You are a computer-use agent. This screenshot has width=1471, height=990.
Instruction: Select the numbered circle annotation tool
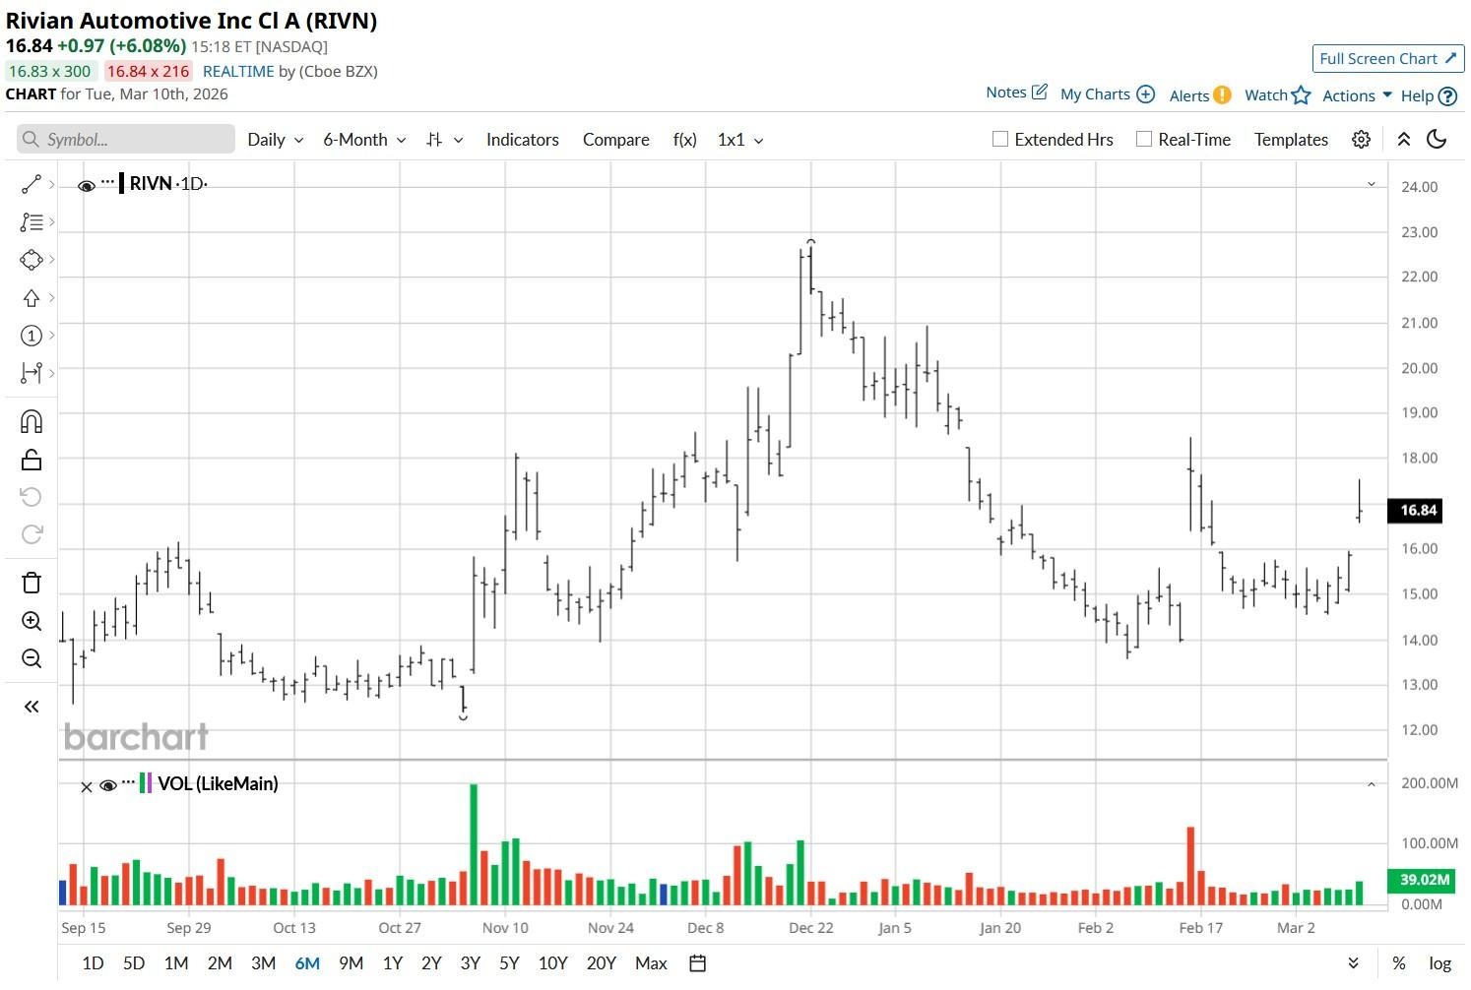31,336
